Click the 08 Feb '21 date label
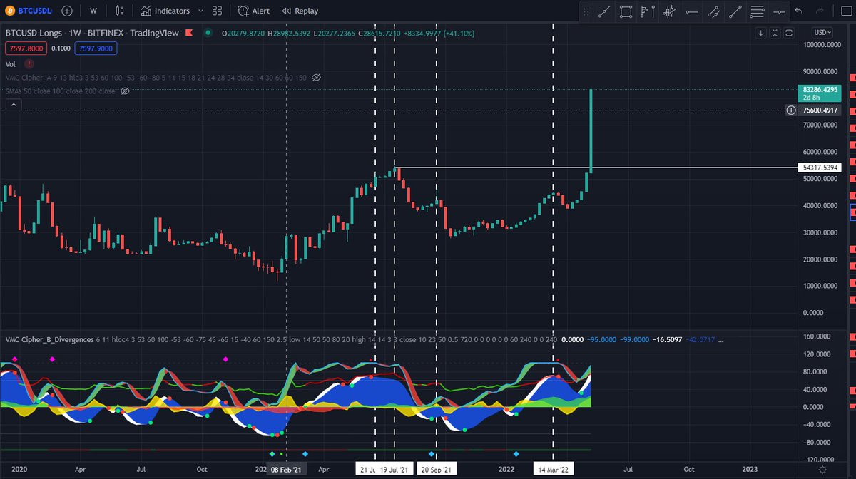The image size is (856, 479). [x=287, y=470]
